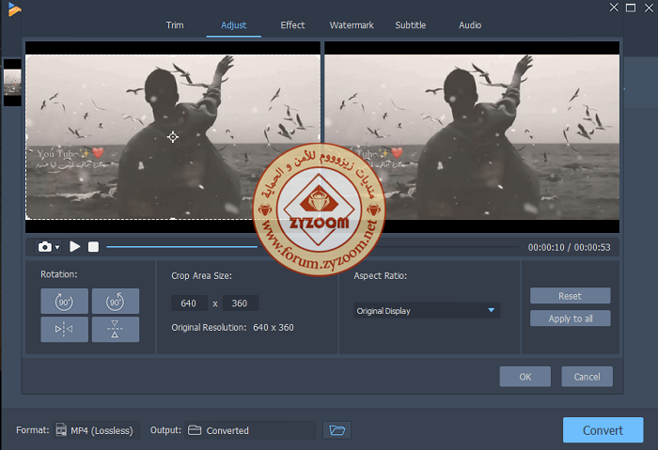The image size is (658, 450).
Task: Open MP4 (Lossless) format selector
Action: (96, 430)
